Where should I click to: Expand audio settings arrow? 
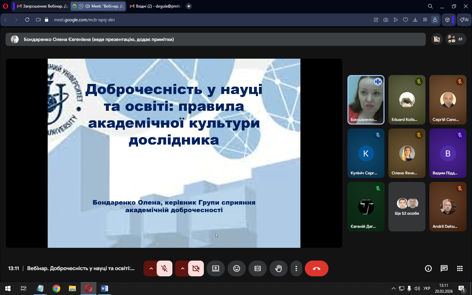coord(151,268)
